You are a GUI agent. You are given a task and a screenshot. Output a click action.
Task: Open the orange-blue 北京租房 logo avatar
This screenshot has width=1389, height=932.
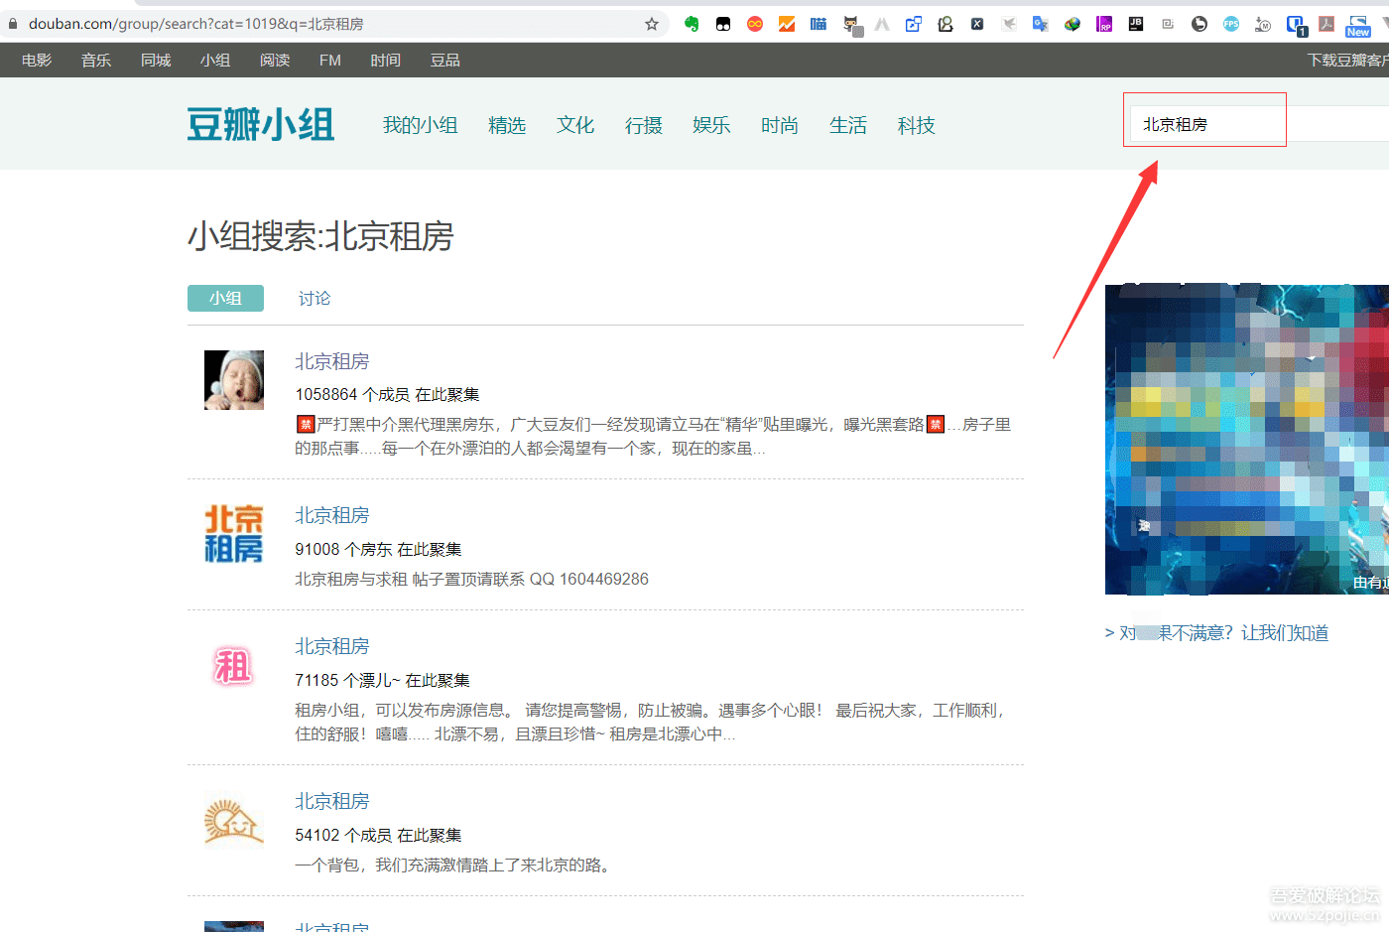coord(234,534)
